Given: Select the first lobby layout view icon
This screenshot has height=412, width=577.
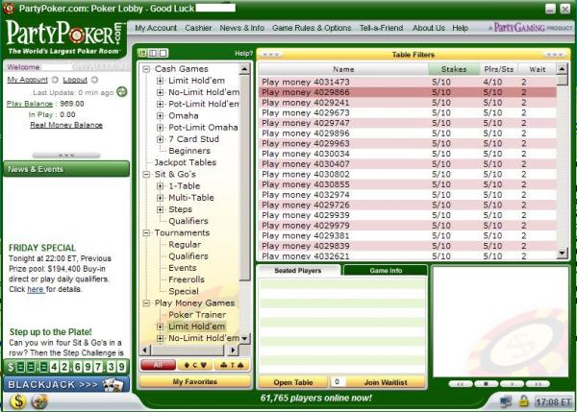Looking at the screenshot, I should click(x=142, y=53).
